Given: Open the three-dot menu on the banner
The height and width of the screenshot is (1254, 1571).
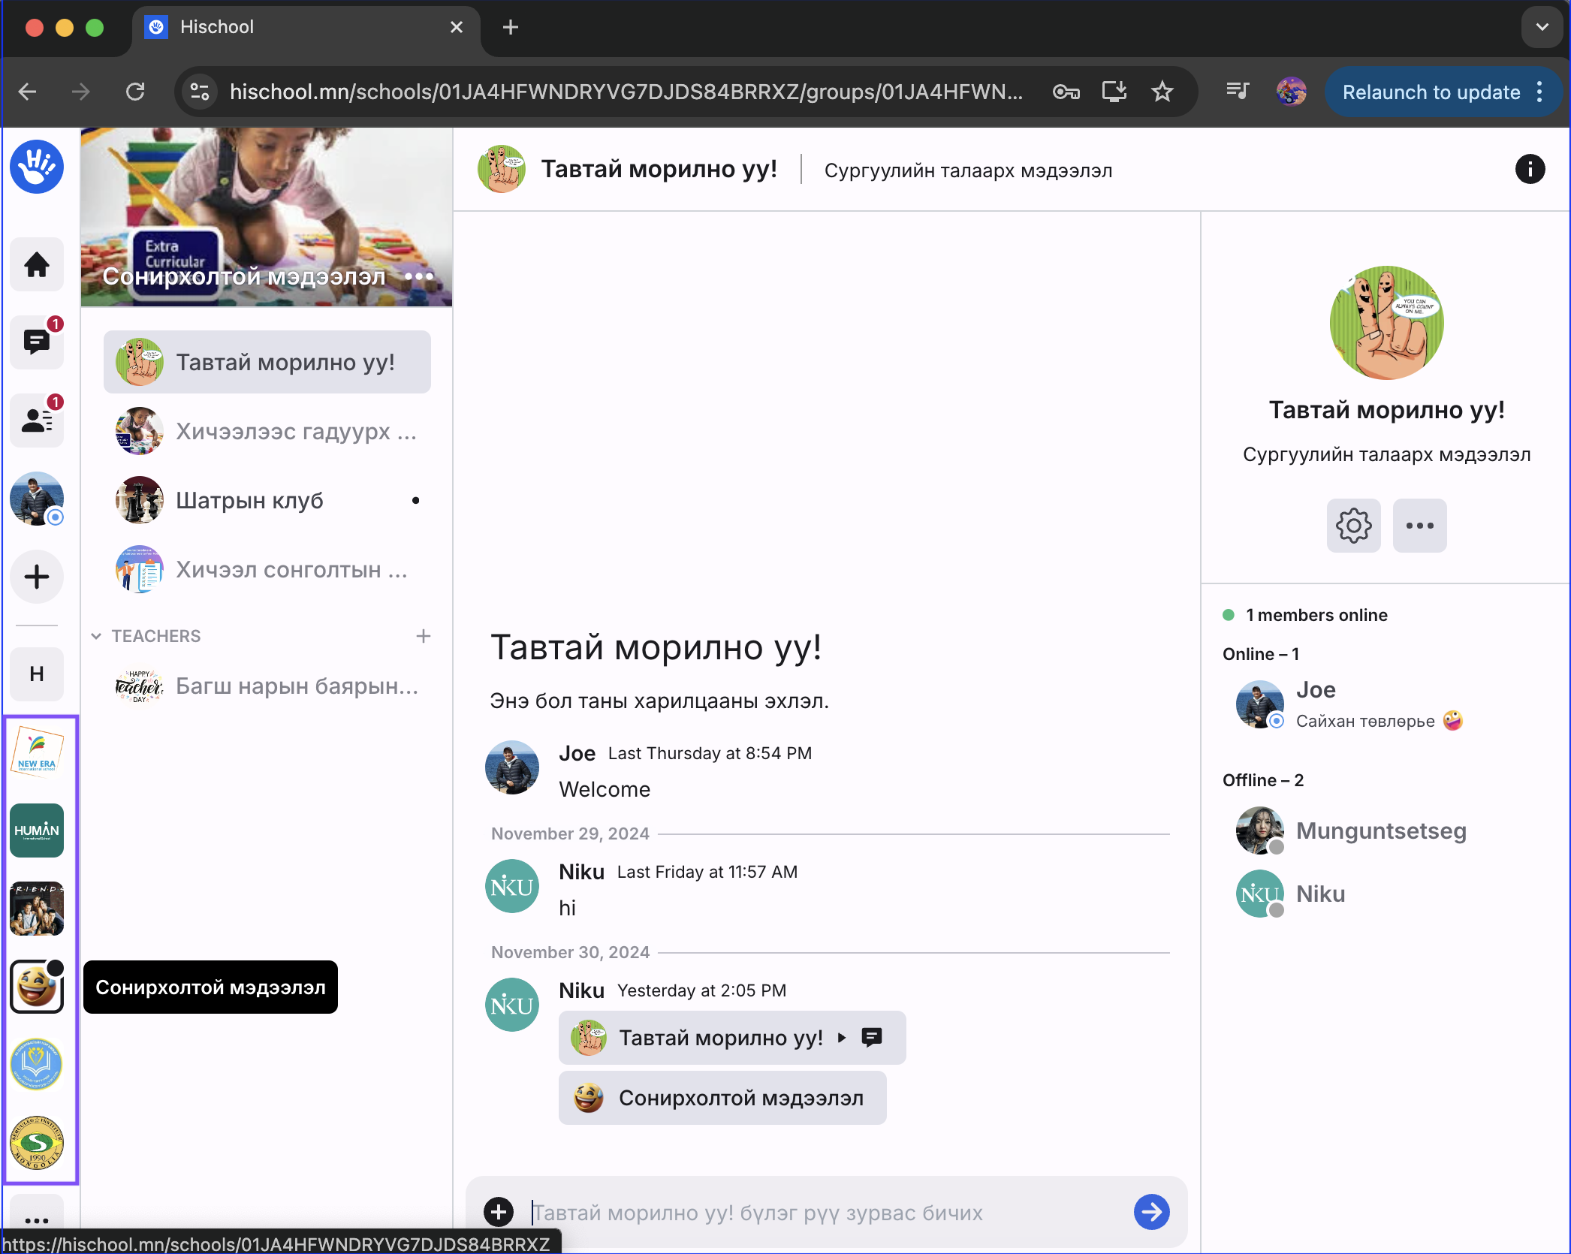Looking at the screenshot, I should (419, 276).
